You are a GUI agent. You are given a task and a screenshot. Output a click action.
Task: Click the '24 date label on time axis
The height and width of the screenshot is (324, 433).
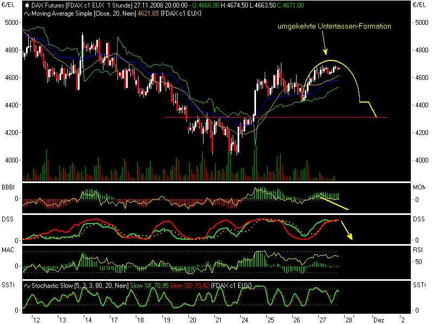(244, 320)
